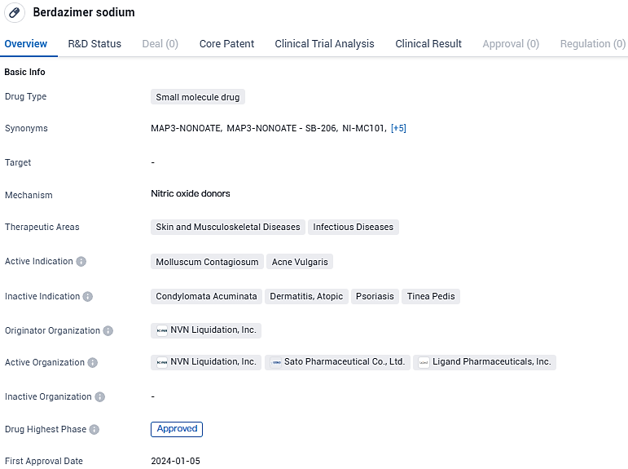
Task: Open the Skin and Musculoskeletal Diseases tag
Action: click(x=227, y=228)
